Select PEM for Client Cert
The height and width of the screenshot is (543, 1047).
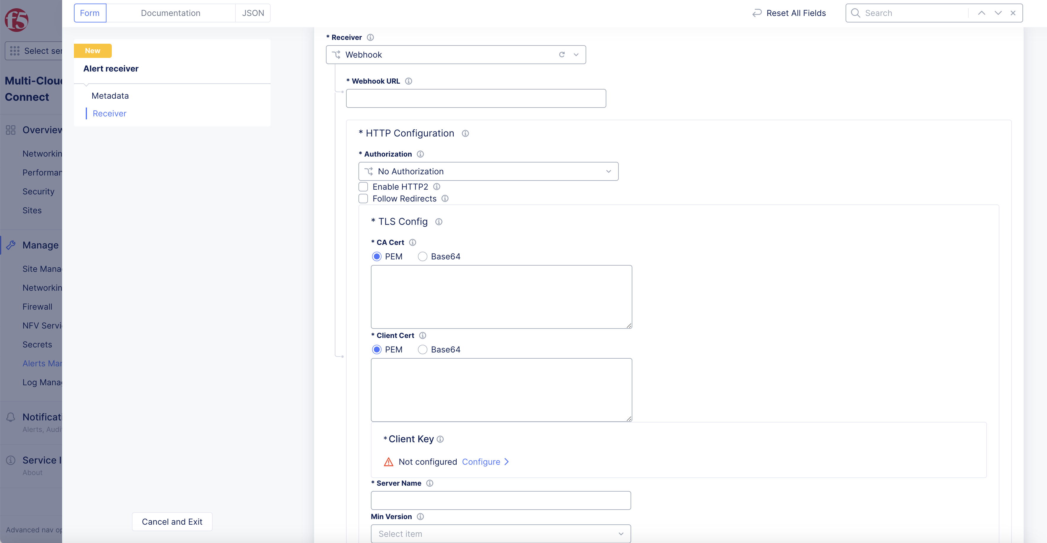(x=377, y=349)
